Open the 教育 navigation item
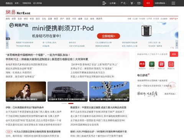This screenshot has width=184, height=138. click(x=56, y=19)
